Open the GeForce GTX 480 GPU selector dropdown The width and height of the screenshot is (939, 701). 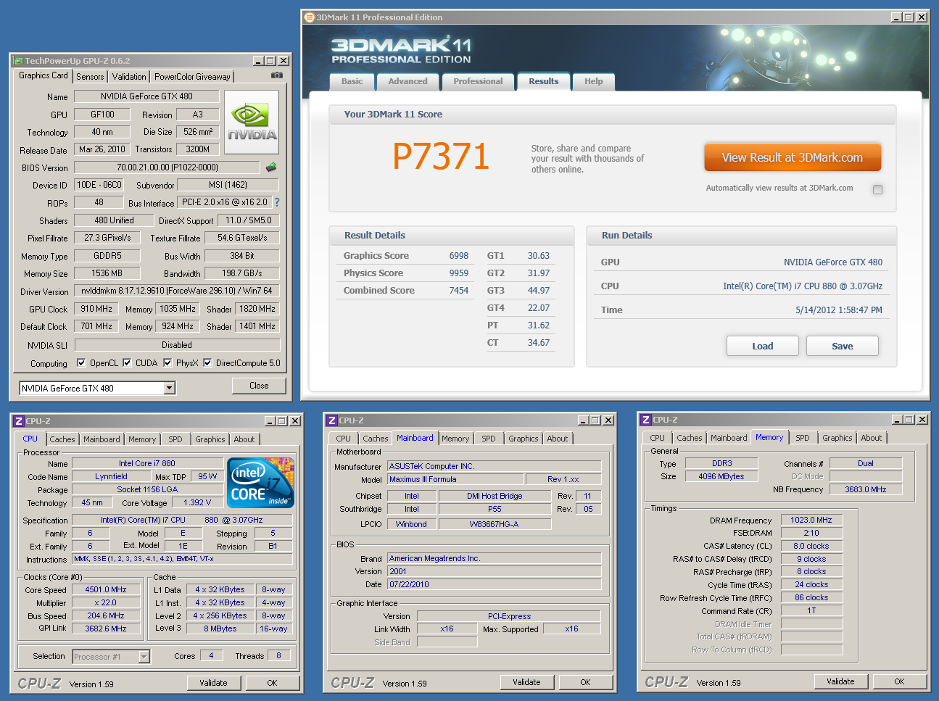(169, 389)
